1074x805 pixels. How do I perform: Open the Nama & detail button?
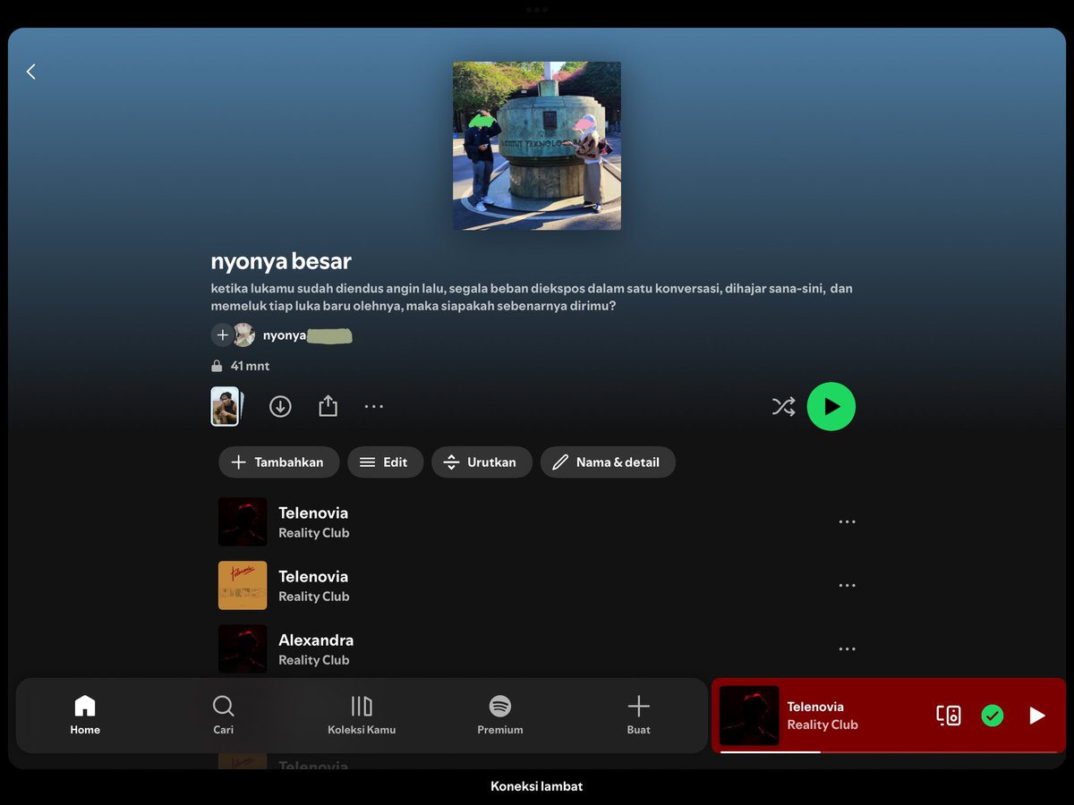[x=608, y=462]
